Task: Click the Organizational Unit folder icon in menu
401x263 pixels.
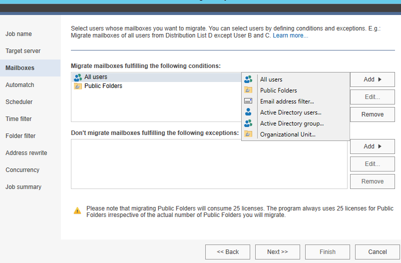Action: (x=248, y=134)
